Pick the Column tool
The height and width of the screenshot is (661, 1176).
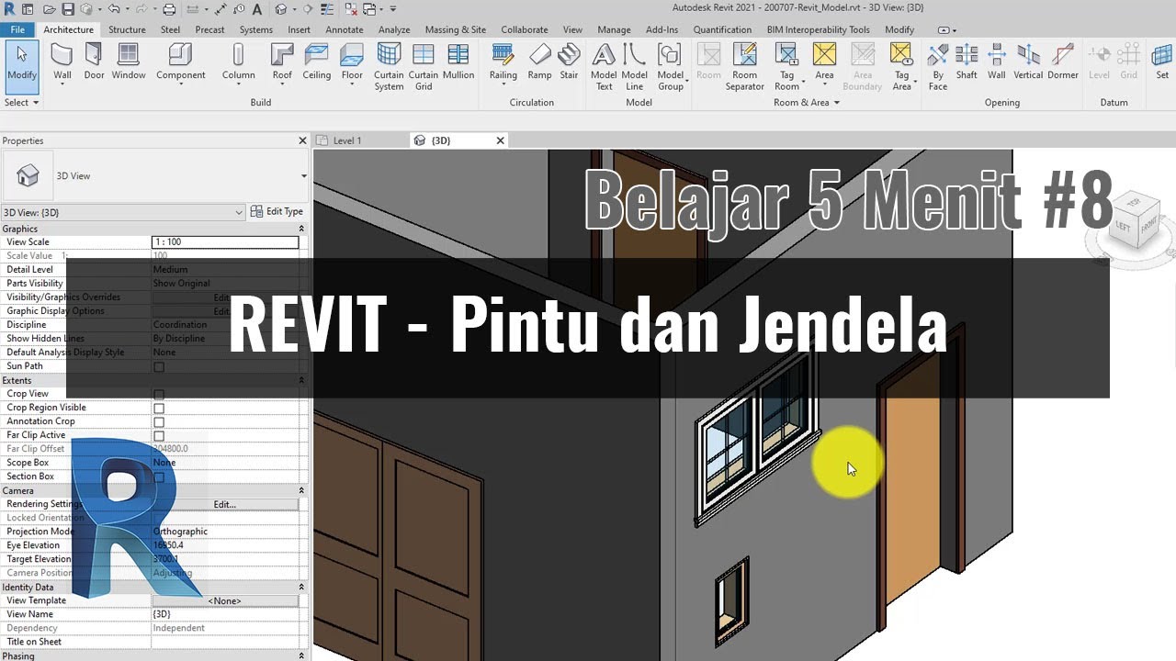pyautogui.click(x=238, y=64)
